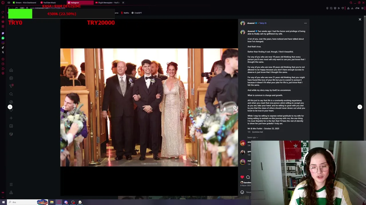Screen dimensions: 366x205
Task: Show previous photo in carousel
Action: click(x=63, y=108)
